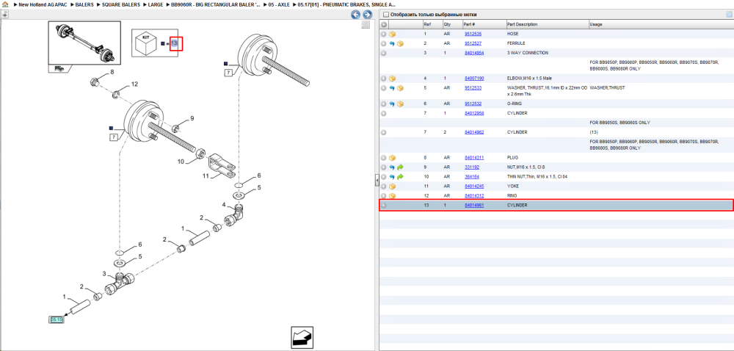Screen dimensions: 734x351
Task: Select callout 11 on the yoke
Action: click(x=205, y=176)
